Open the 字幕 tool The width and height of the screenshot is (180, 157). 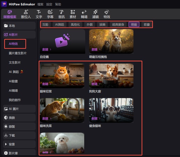50,14
